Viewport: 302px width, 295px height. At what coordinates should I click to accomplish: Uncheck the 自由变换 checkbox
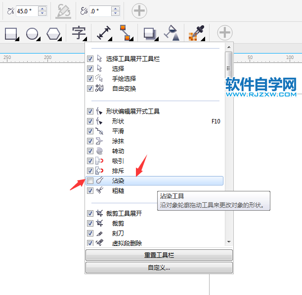click(x=90, y=88)
